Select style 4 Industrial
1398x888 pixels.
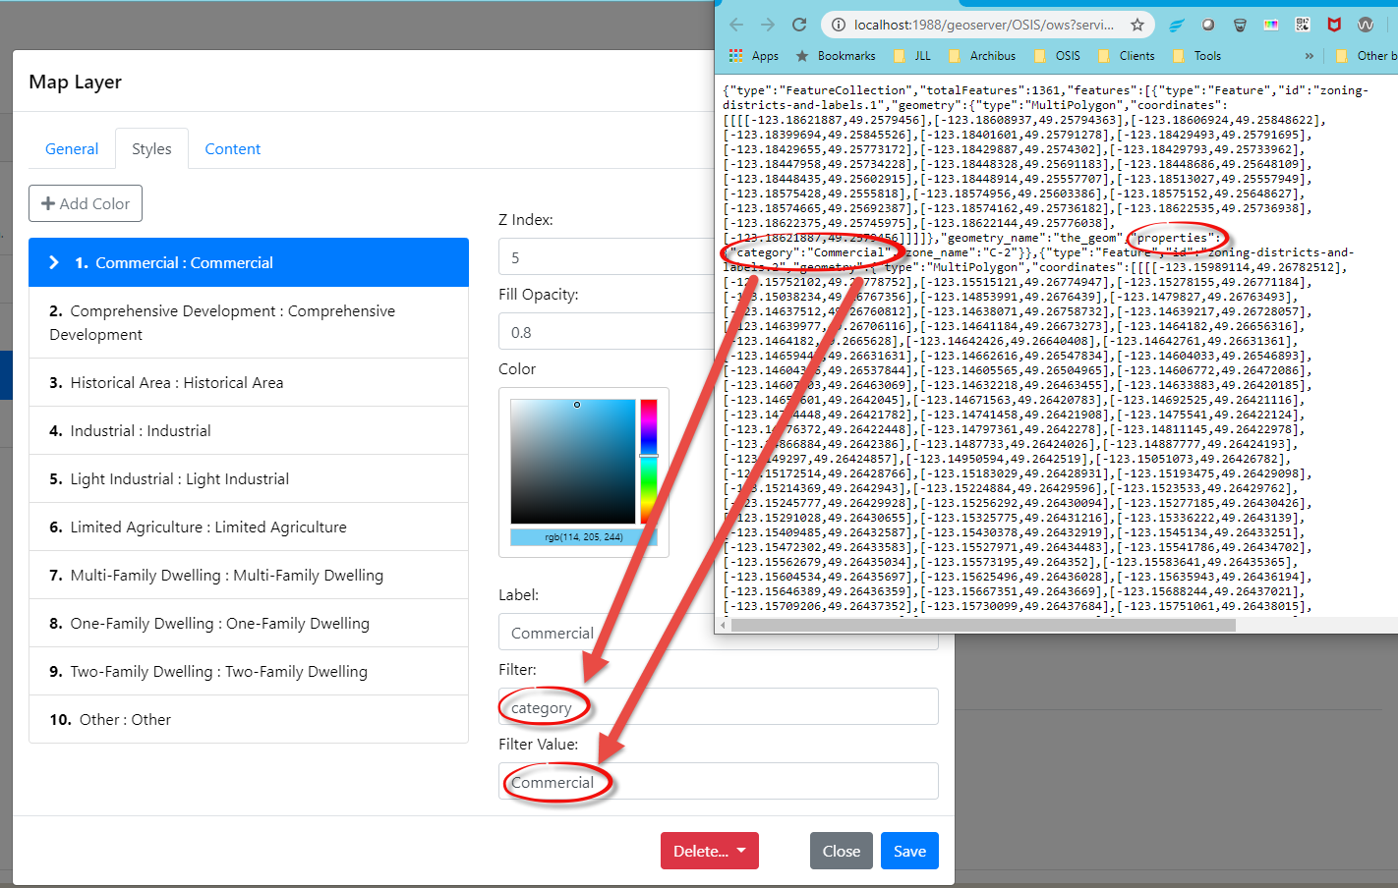(249, 430)
